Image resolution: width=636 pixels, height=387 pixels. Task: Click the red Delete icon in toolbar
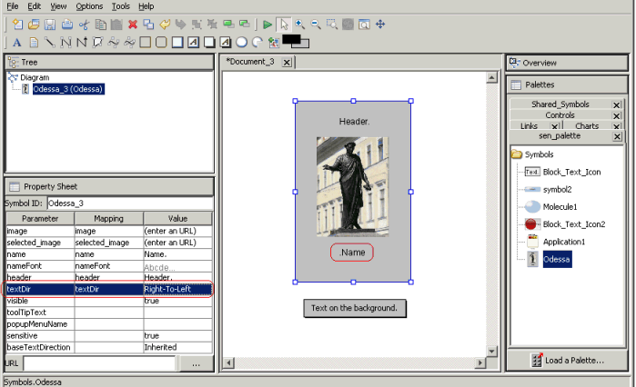click(133, 25)
